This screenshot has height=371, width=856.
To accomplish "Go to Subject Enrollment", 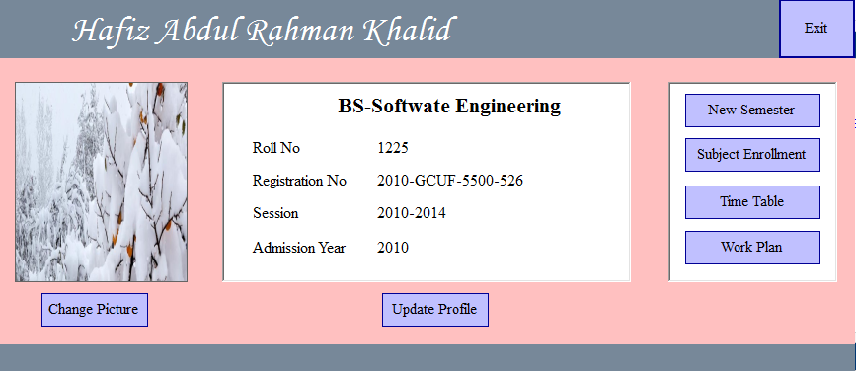I will pos(752,155).
